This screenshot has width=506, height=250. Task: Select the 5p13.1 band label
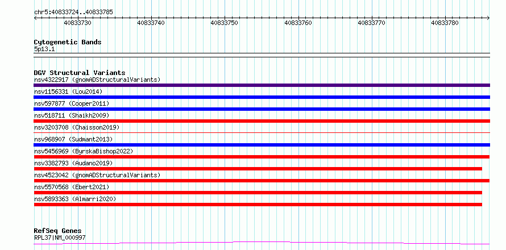[x=44, y=49]
